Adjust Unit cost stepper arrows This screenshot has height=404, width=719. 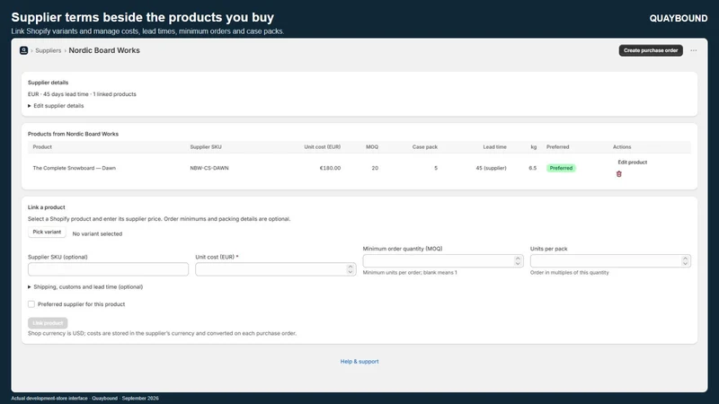351,269
